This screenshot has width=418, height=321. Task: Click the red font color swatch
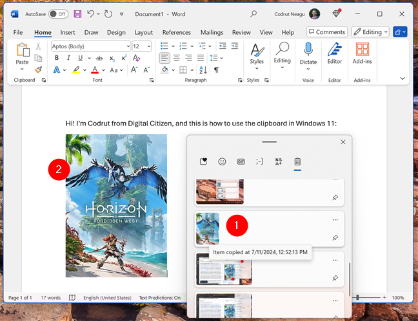click(95, 70)
